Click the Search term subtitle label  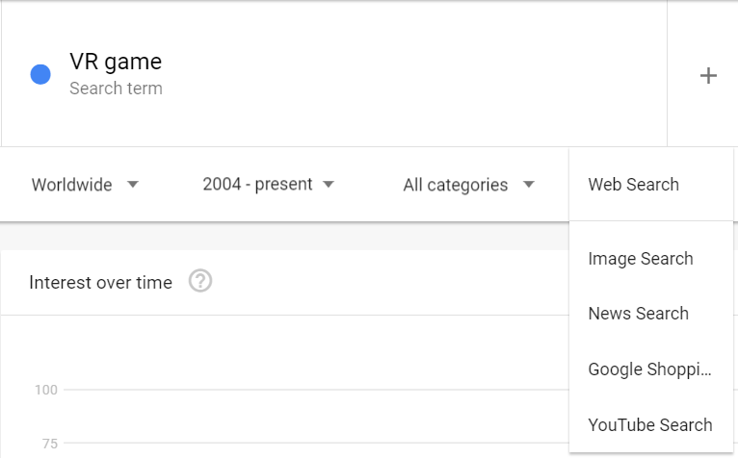[x=116, y=89]
